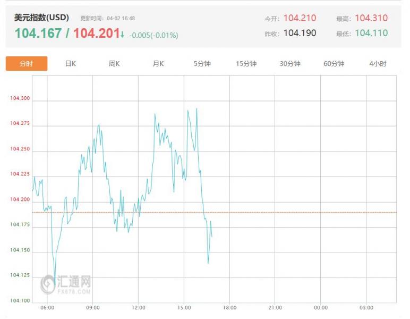410x319 pixels.
Task: Switch to the 4小时 tab
Action: 378,64
